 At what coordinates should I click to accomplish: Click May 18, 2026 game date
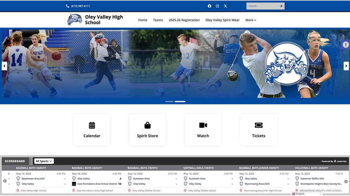79,174
